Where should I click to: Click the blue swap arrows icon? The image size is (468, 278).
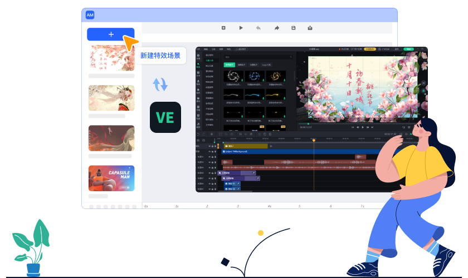pos(160,85)
